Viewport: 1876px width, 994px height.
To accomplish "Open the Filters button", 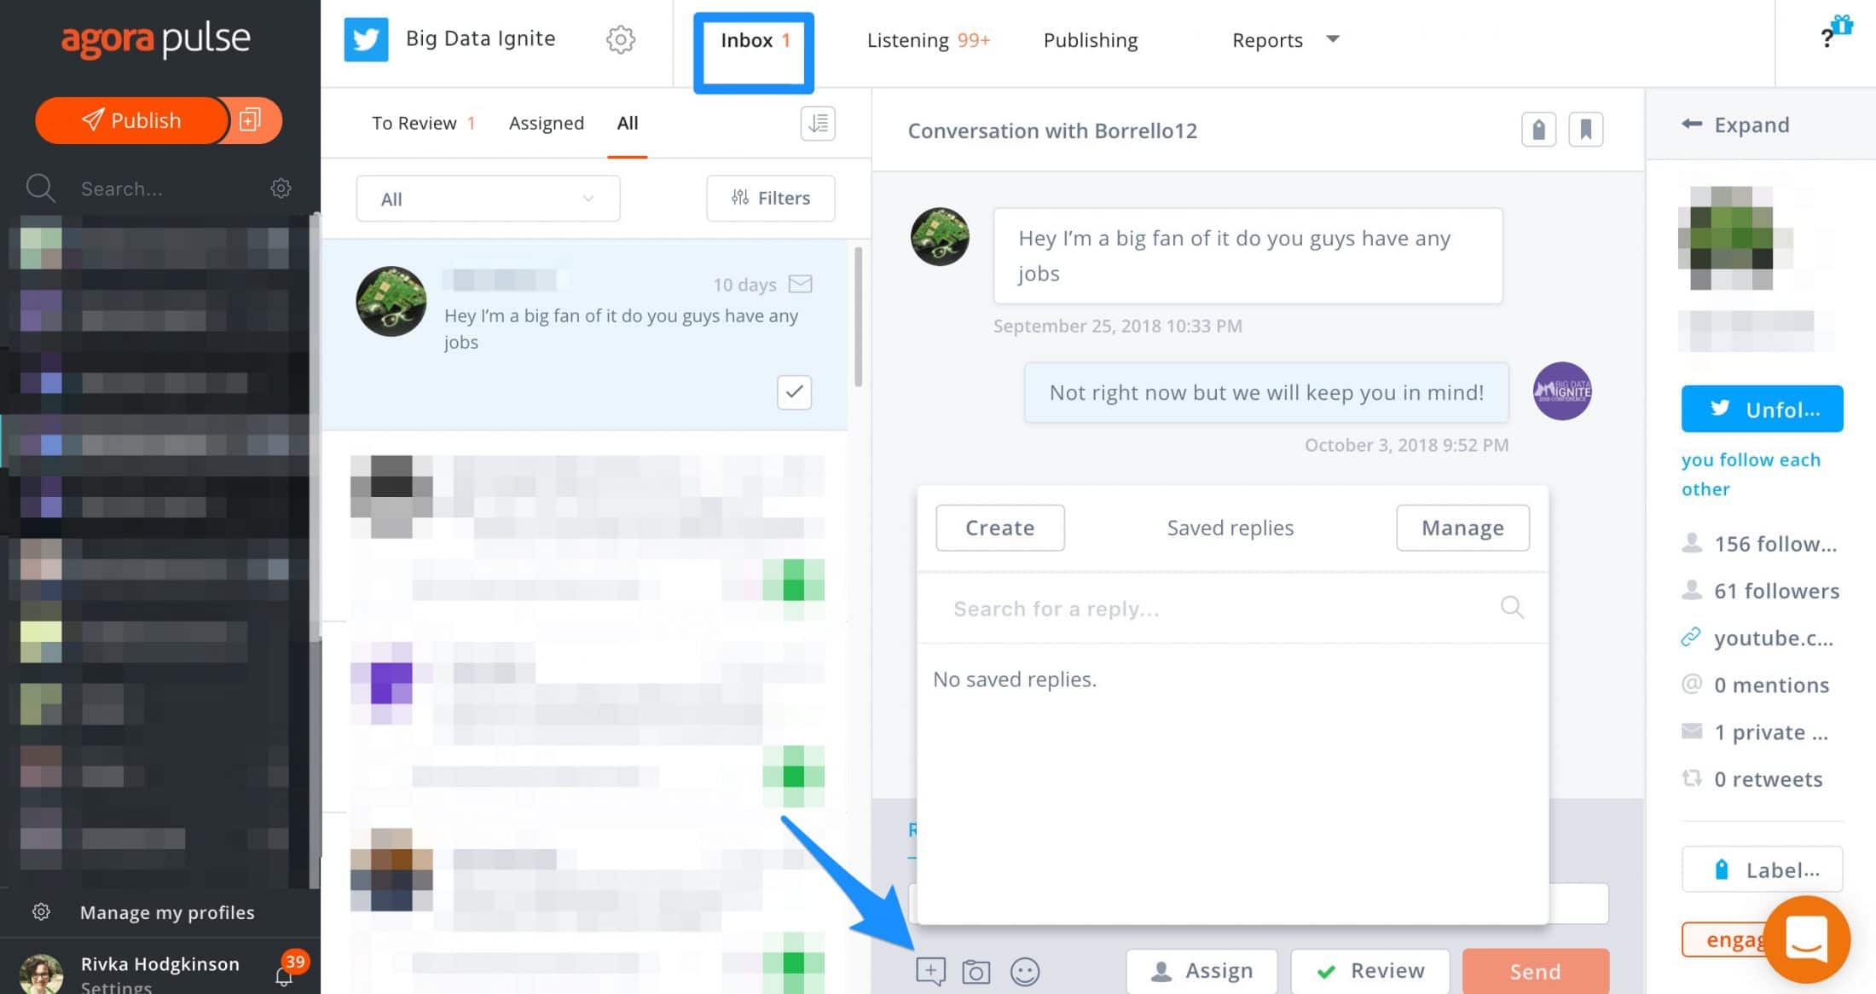I will (x=770, y=198).
